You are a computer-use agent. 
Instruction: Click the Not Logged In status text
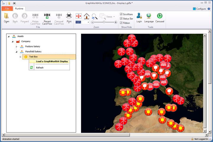point(201,139)
